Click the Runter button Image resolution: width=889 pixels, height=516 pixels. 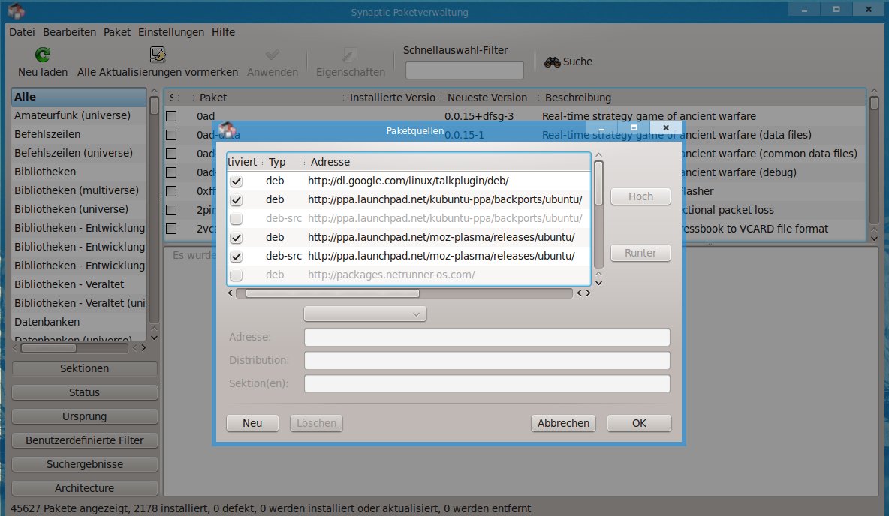click(x=640, y=253)
